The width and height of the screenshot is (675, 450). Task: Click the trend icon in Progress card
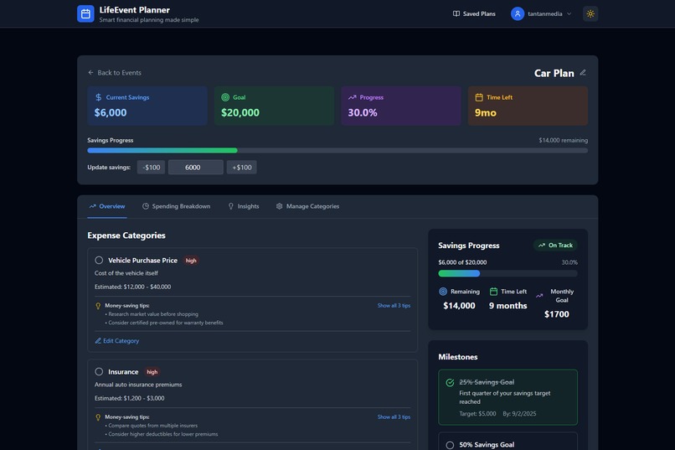coord(352,97)
